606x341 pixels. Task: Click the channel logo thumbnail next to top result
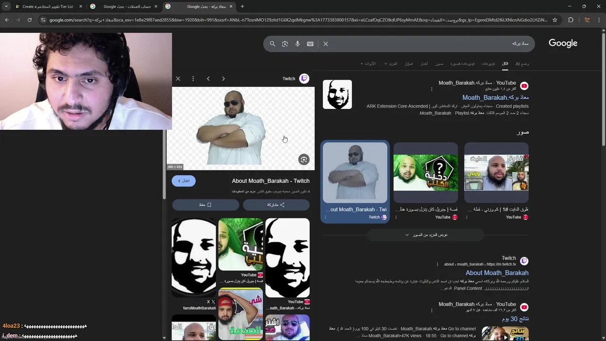click(x=337, y=94)
